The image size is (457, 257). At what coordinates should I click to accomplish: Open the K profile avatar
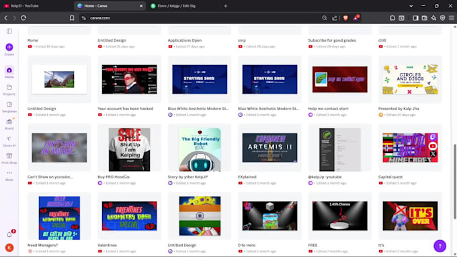tap(9, 248)
